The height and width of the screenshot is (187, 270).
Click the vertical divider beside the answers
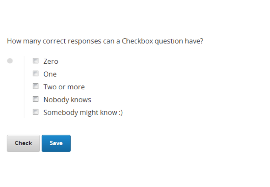(x=24, y=87)
